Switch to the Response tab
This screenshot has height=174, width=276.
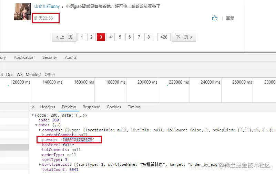click(91, 107)
